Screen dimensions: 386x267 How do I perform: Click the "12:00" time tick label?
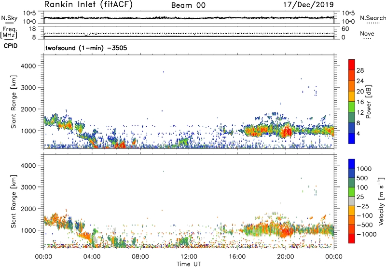189,257
